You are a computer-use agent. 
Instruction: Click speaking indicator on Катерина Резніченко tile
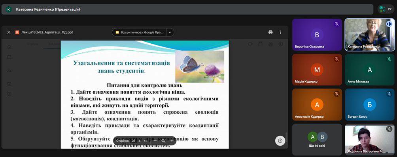tap(389, 24)
